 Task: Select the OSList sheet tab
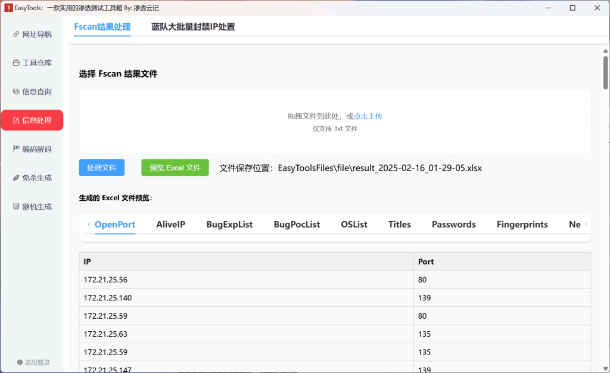354,225
